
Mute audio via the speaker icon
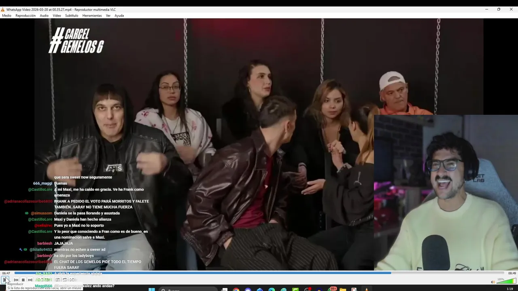pyautogui.click(x=493, y=282)
